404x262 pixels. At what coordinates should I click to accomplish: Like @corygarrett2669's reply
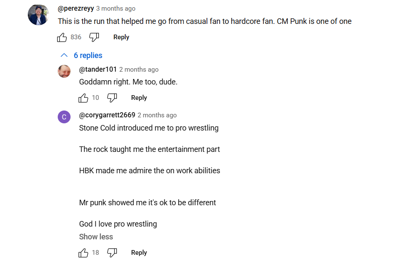coord(83,253)
